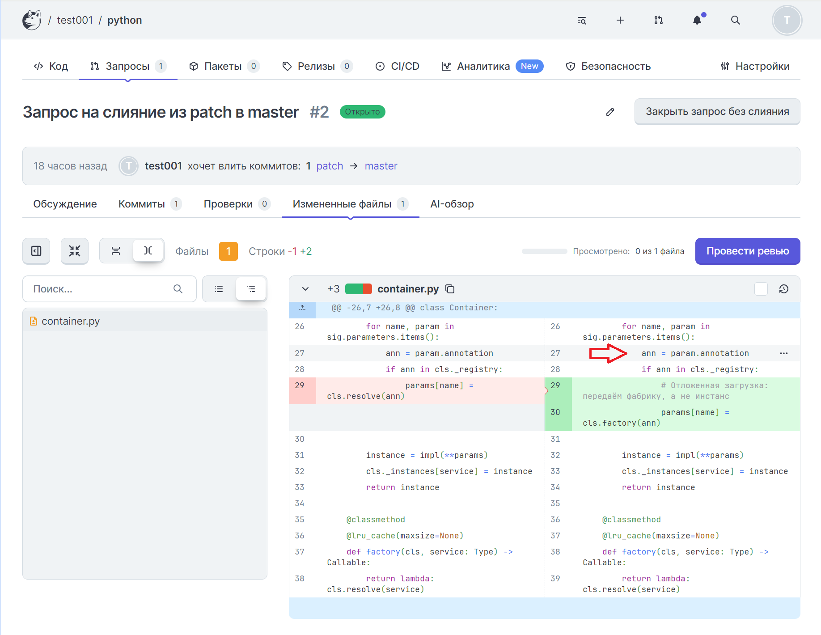Open the Аналитика tab
This screenshot has width=821, height=635.
[492, 66]
